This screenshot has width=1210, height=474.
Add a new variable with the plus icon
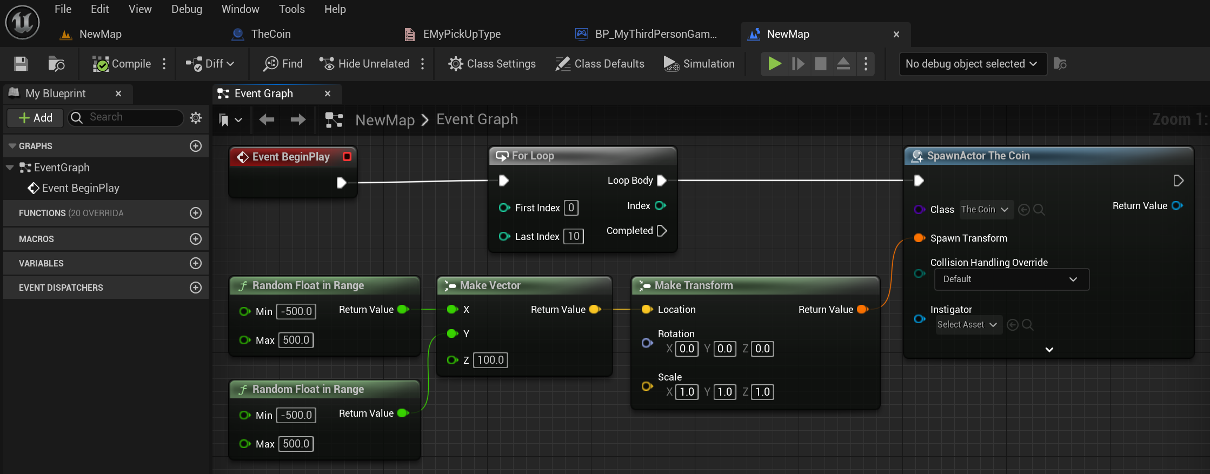click(x=196, y=263)
